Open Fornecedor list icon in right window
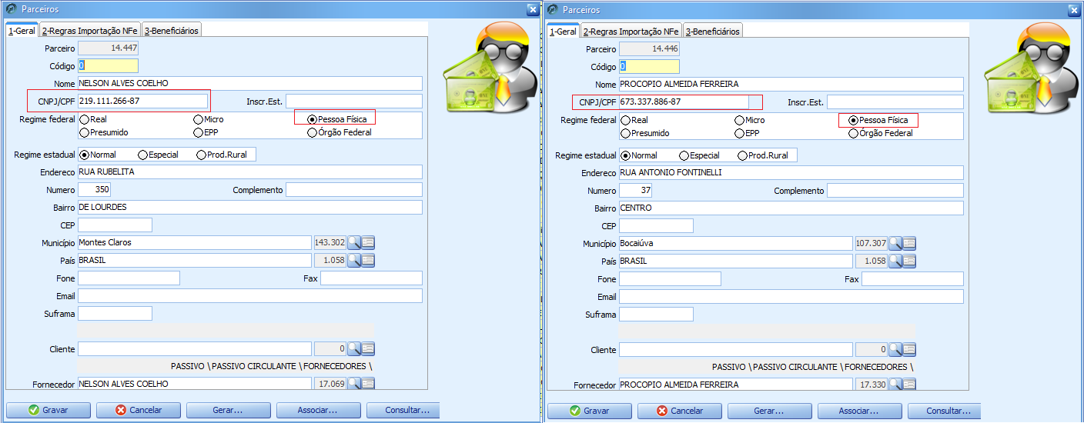The height and width of the screenshot is (423, 1084). pos(909,384)
